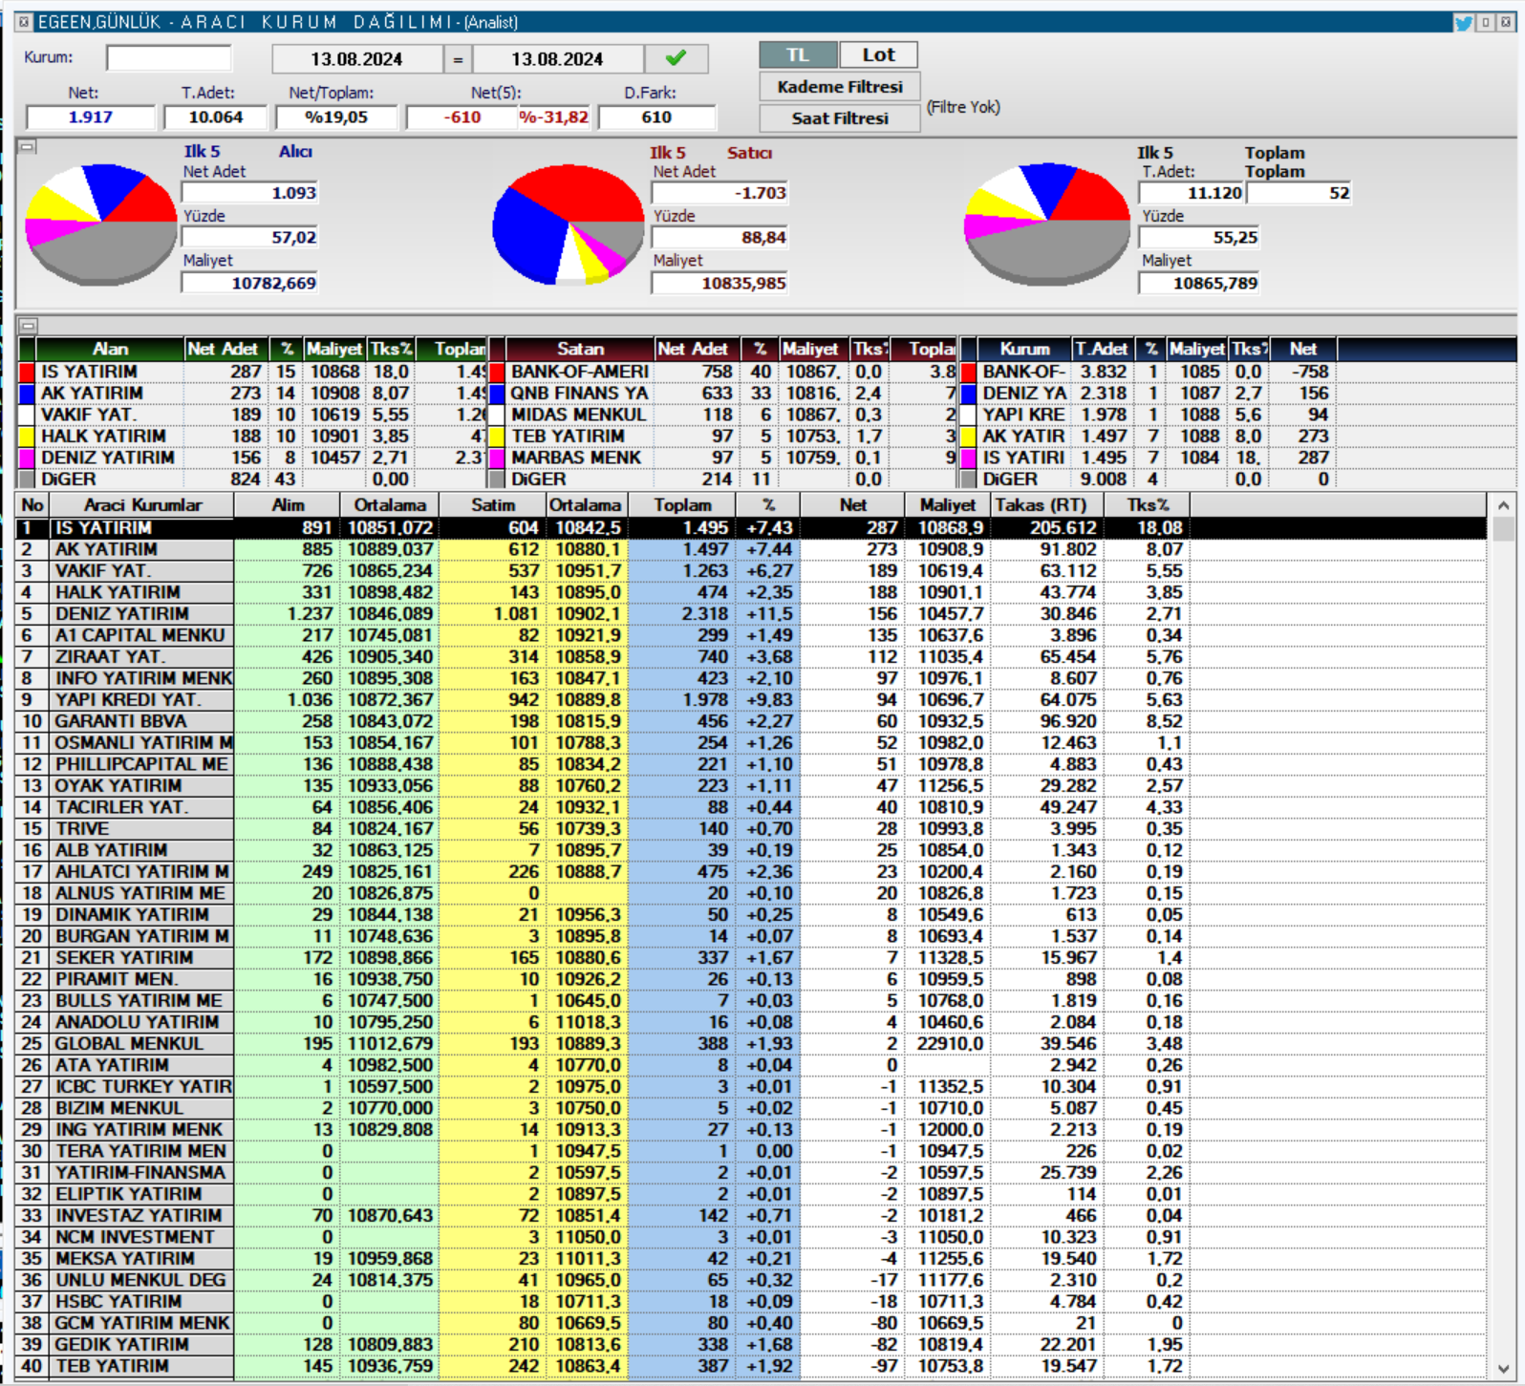The height and width of the screenshot is (1386, 1525).
Task: Click magenta swatch beside DENIZ YATIRIM in Alan table
Action: click(27, 458)
